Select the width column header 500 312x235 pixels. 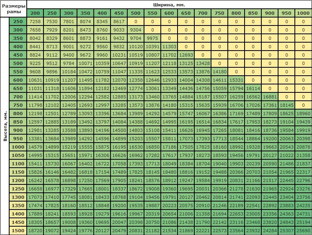136,13
